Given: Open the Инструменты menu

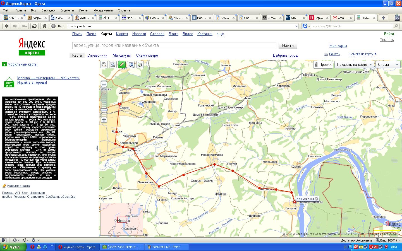Looking at the screenshot, I should (x=103, y=10).
